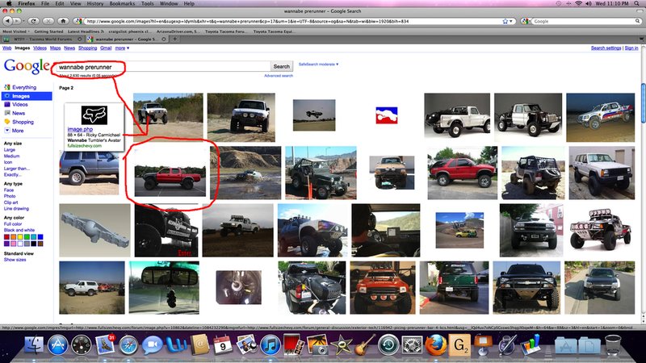Click the Forward navigation arrow
This screenshot has height=363, width=646.
(x=16, y=21)
